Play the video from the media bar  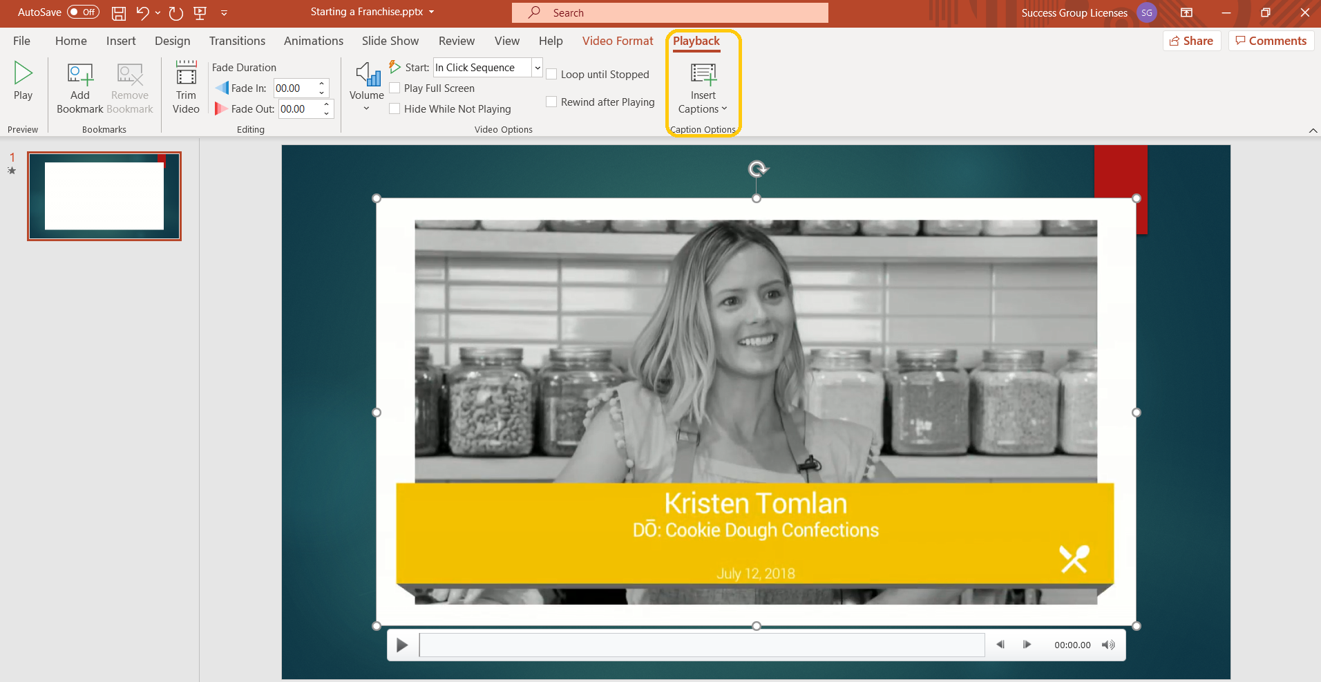[402, 645]
